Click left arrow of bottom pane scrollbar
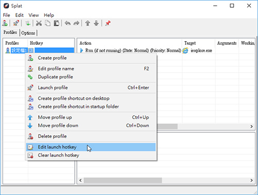The image size is (258, 195). click(80, 180)
